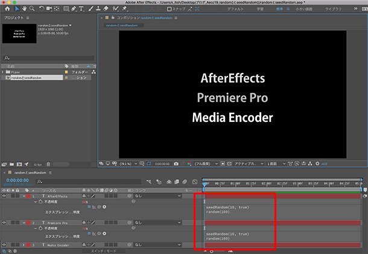Switch to the Default workspace tab

(235, 9)
